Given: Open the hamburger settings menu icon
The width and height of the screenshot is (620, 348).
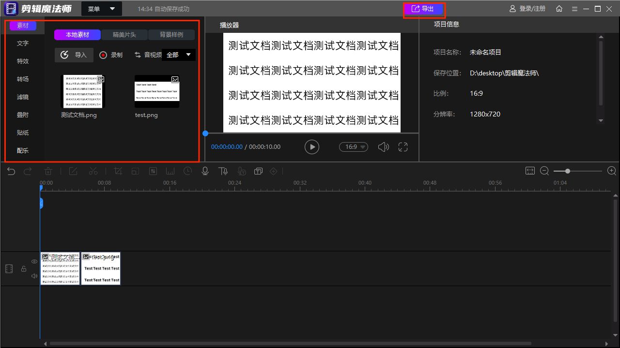Looking at the screenshot, I should click(x=574, y=9).
